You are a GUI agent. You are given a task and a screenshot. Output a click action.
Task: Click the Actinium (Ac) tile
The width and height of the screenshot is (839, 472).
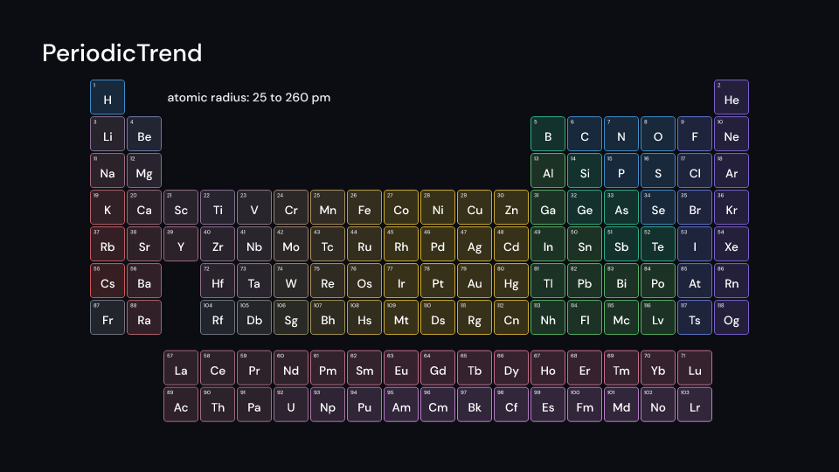coord(181,405)
